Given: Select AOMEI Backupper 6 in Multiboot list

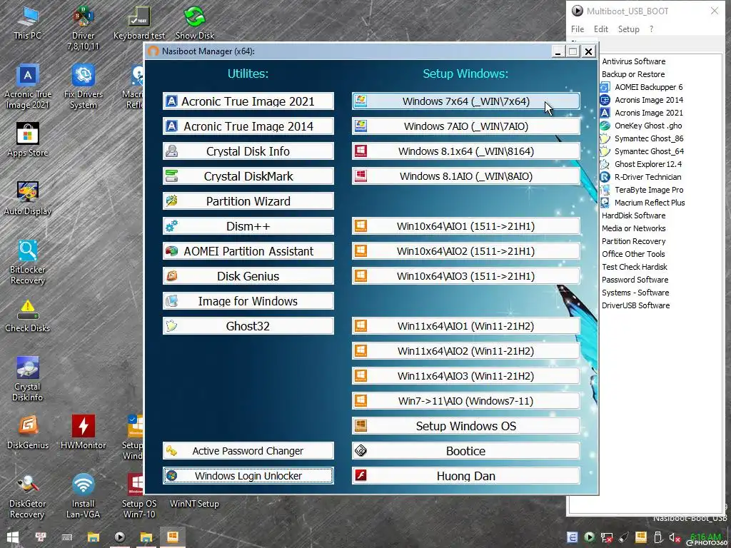Looking at the screenshot, I should click(x=642, y=86).
